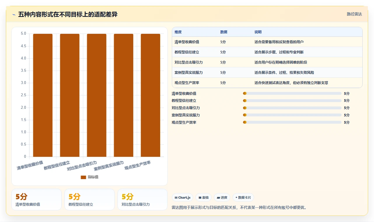Screen dimensions: 374x222
Task: Click the chart axis label 清单型收藏价值
Action: (30, 165)
